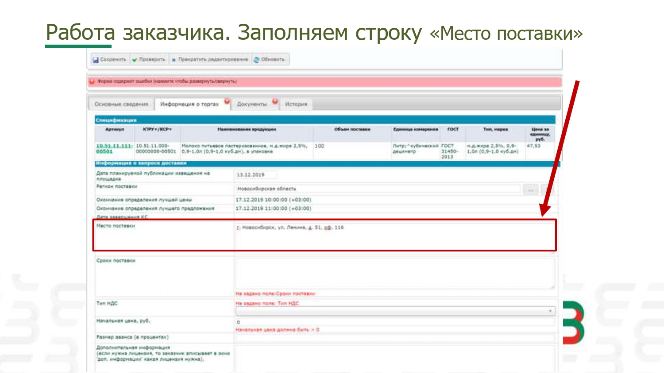Click the error badge on Информация о торгах tab

coord(227,101)
